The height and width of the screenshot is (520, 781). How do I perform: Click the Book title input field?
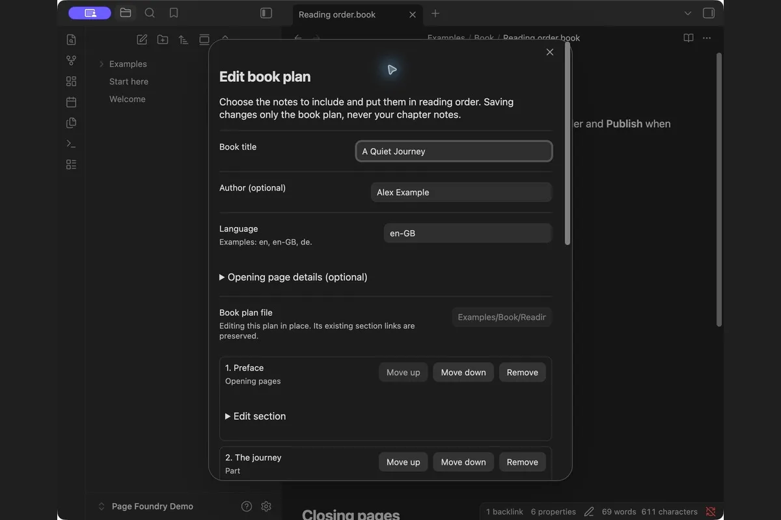(454, 151)
